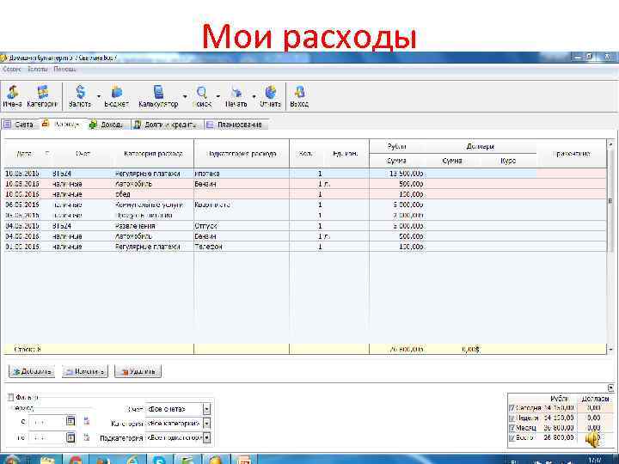The width and height of the screenshot is (619, 464).
Task: Select the Развлечения category cell
Action: (154, 226)
